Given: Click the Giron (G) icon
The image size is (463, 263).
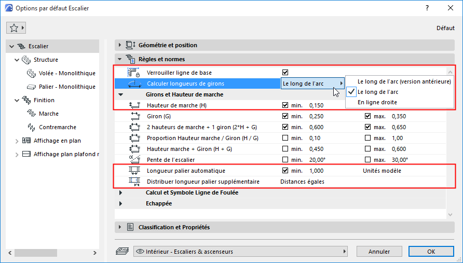Looking at the screenshot, I should (135, 116).
